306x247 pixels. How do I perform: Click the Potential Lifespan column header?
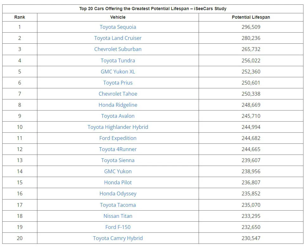click(251, 17)
